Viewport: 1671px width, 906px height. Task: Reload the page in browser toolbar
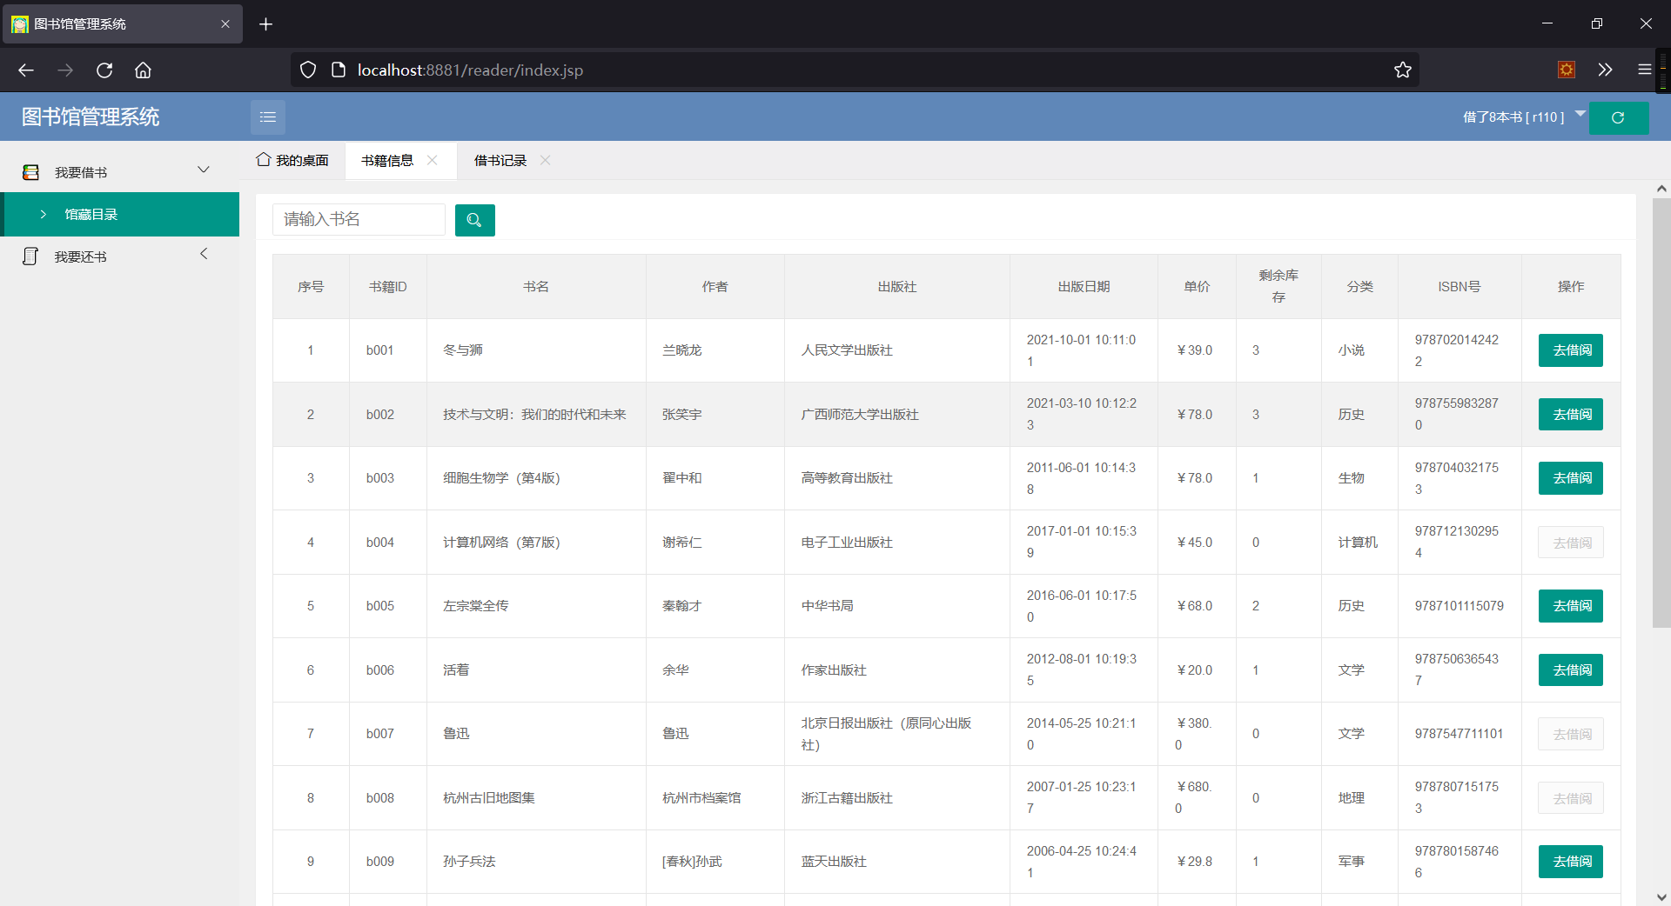(104, 70)
